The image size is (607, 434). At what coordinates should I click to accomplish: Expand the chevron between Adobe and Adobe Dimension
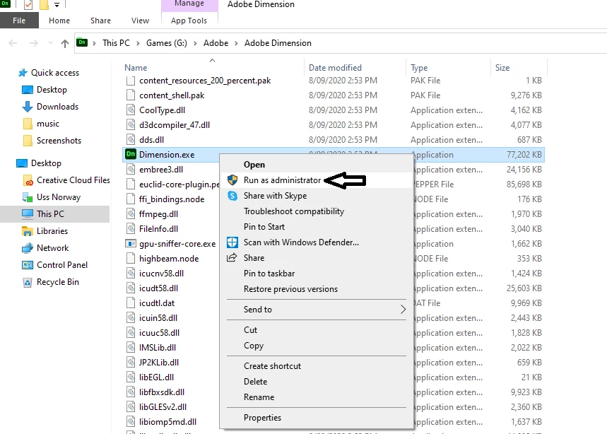236,43
